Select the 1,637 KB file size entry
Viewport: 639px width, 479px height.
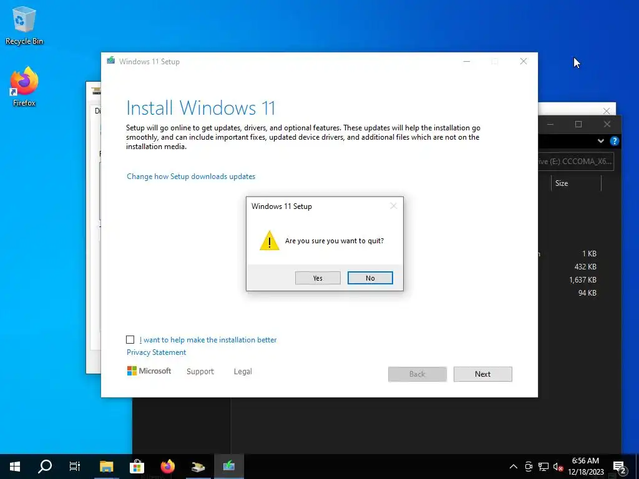pos(583,280)
